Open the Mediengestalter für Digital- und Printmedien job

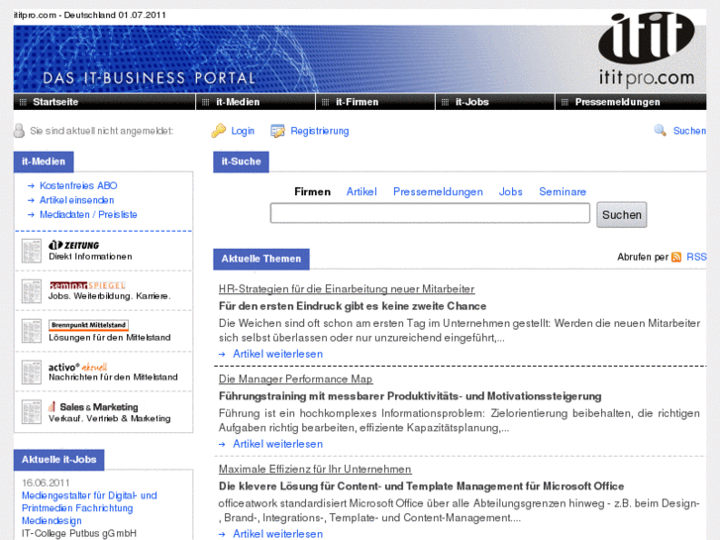89,508
